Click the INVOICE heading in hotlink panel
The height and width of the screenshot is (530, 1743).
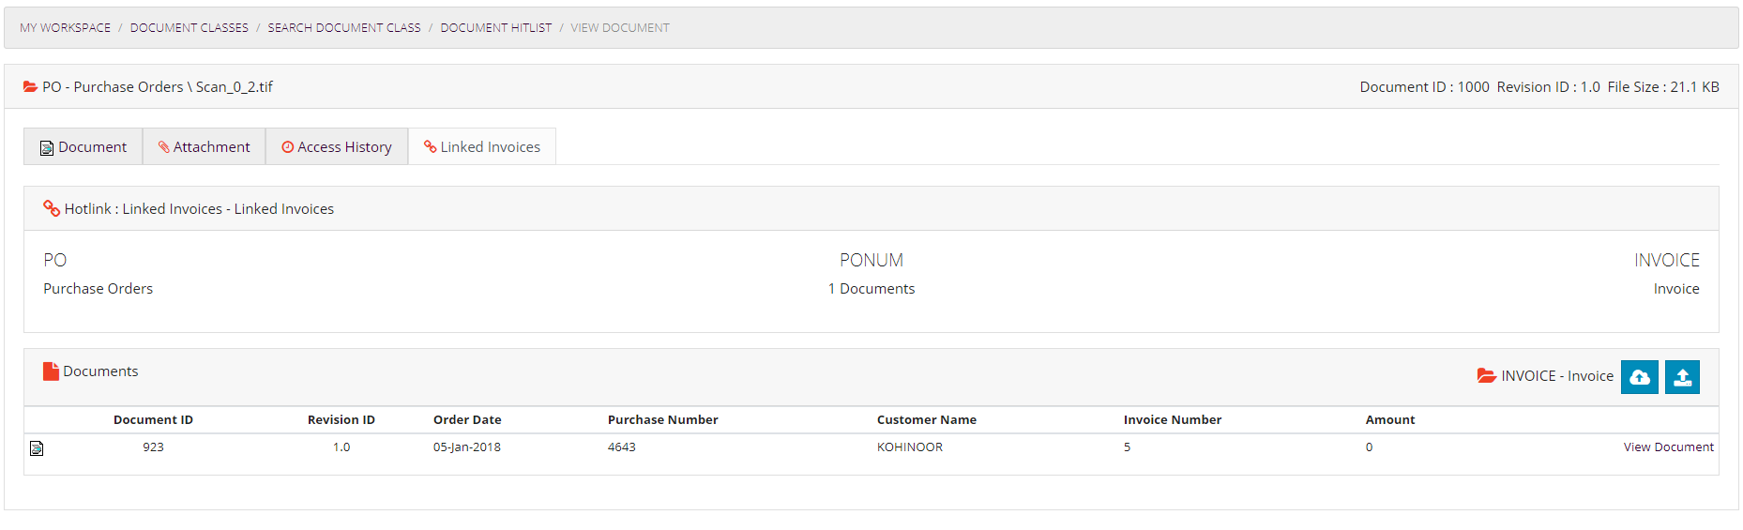tap(1667, 261)
